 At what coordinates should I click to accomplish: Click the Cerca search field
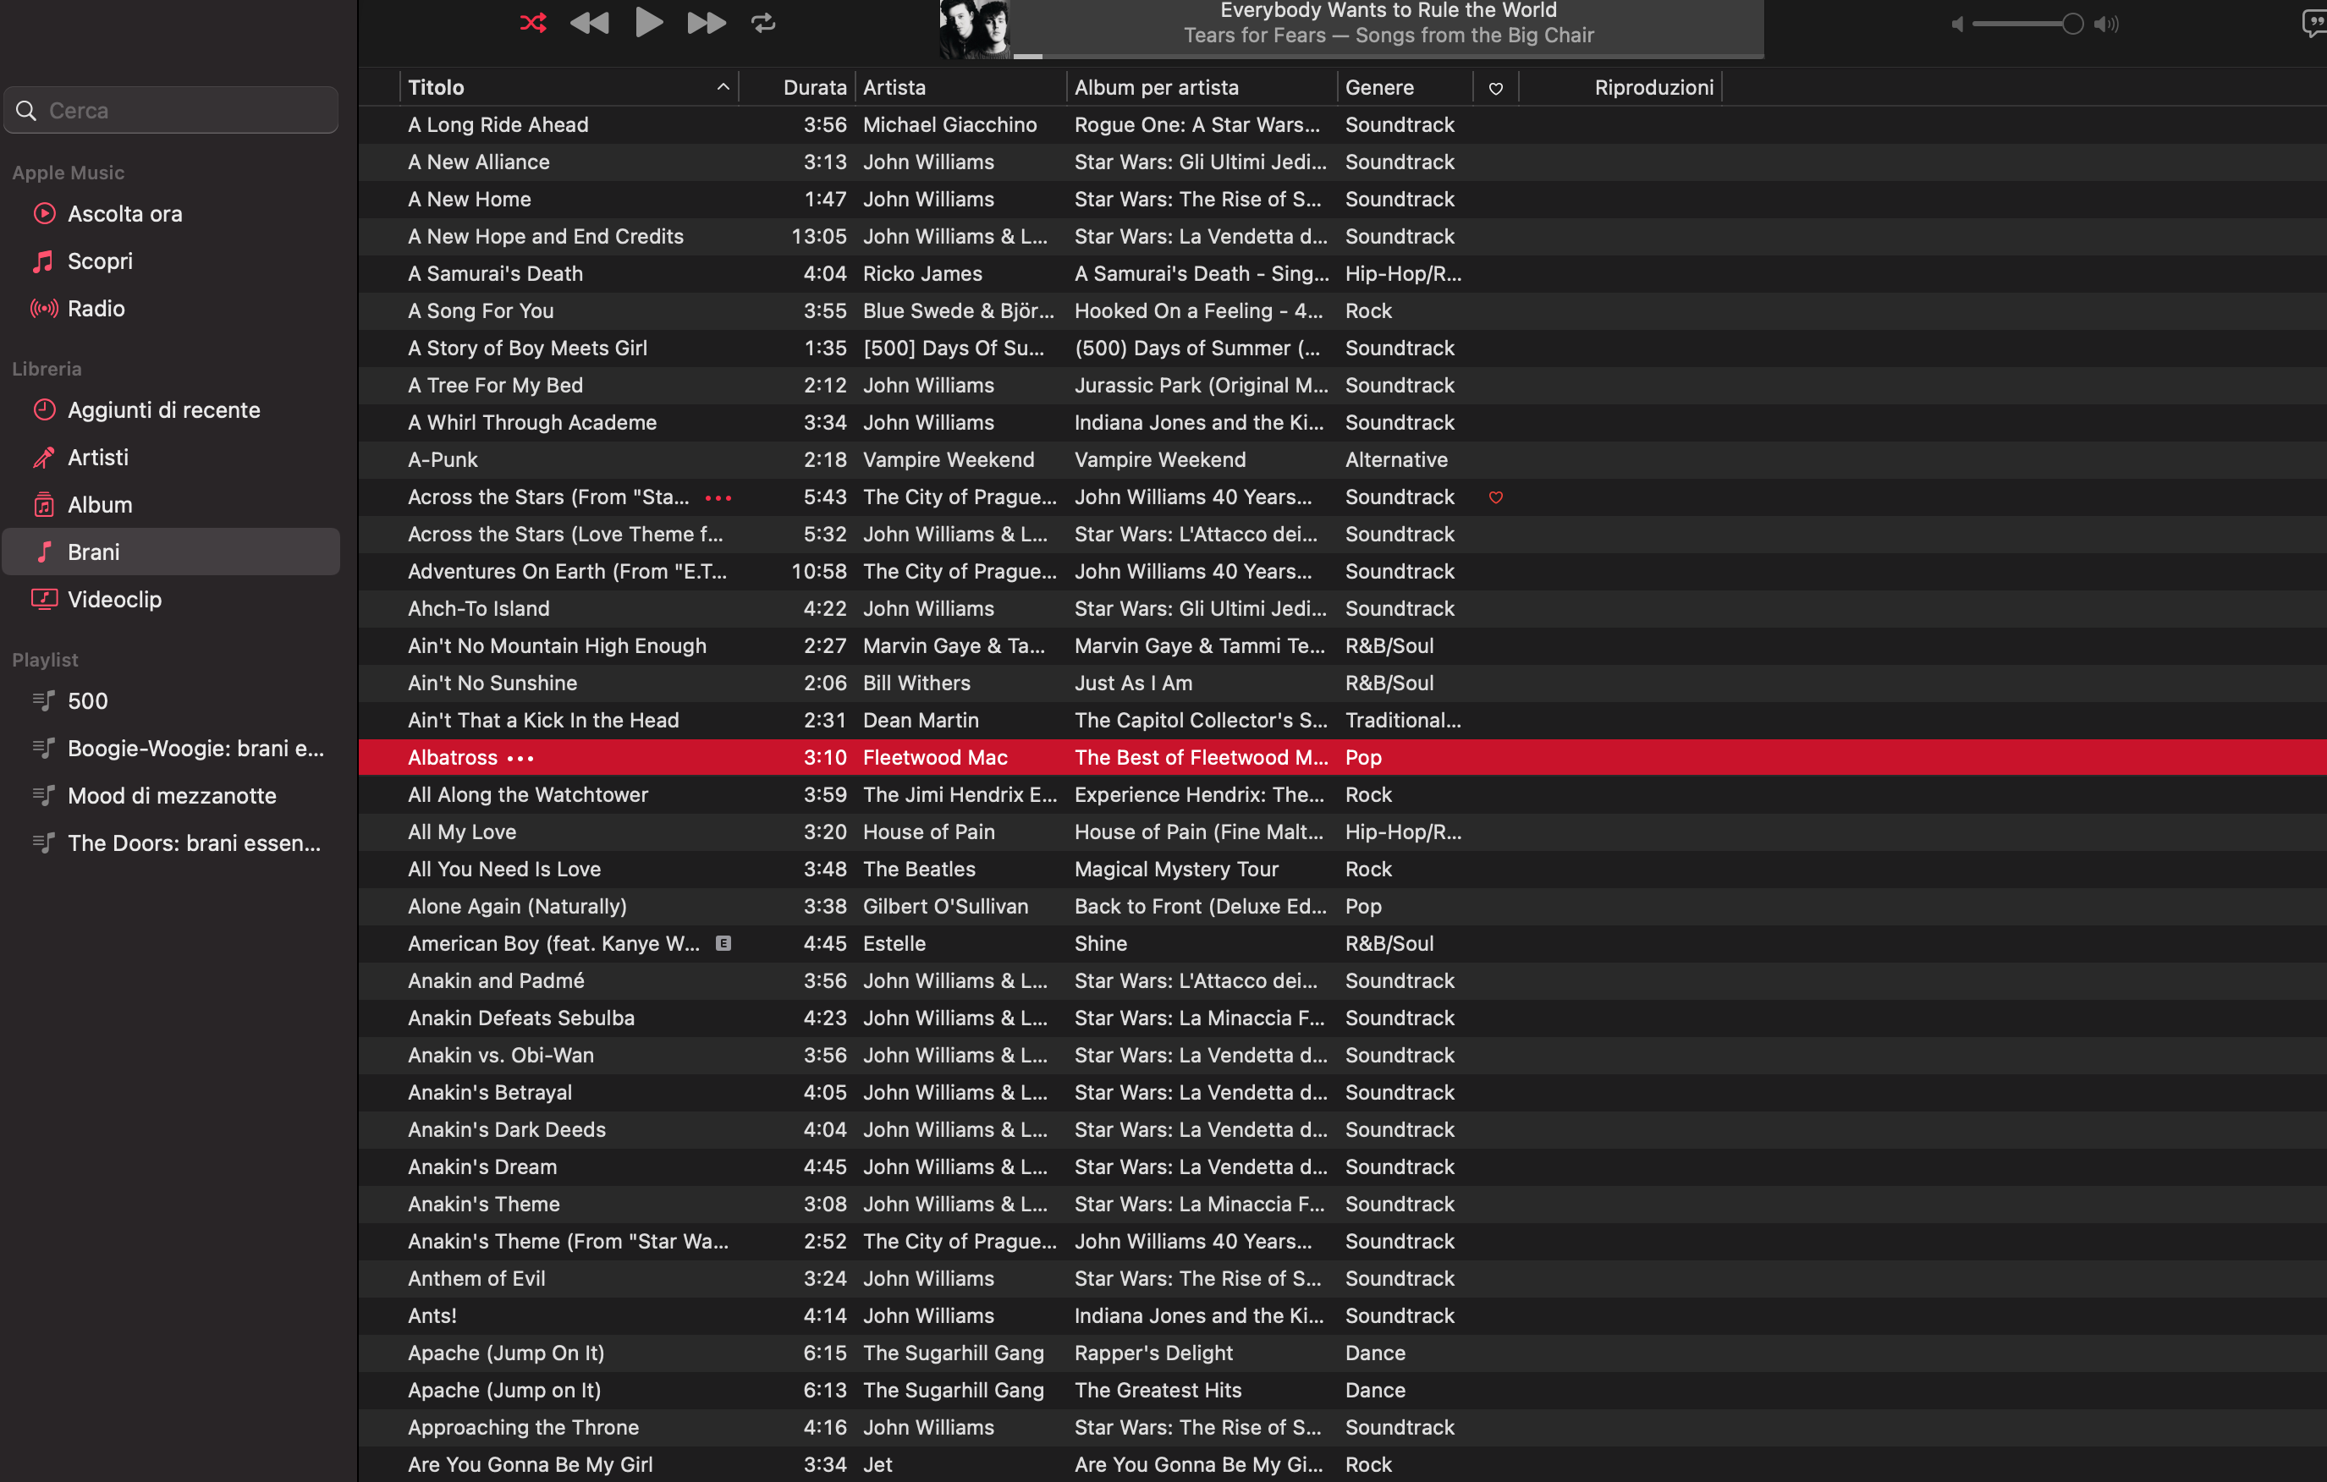click(184, 110)
